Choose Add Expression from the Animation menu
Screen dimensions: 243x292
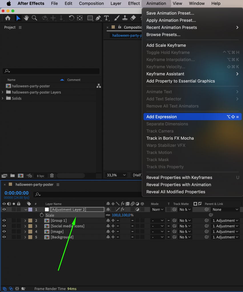coord(162,117)
